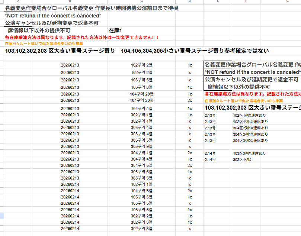Select the 1x quantity in the 105구역 6열 row
The height and width of the screenshot is (236, 301).
tap(190, 210)
